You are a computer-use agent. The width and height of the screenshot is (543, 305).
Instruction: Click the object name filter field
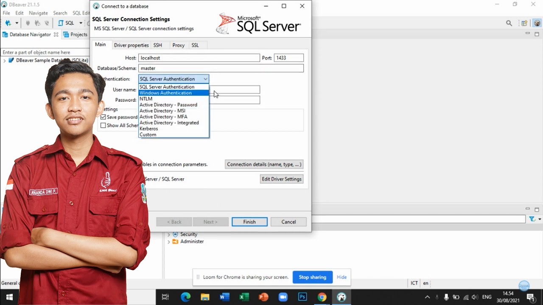click(x=45, y=53)
